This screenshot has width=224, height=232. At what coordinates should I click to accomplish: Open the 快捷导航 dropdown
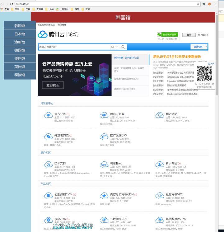point(199,47)
